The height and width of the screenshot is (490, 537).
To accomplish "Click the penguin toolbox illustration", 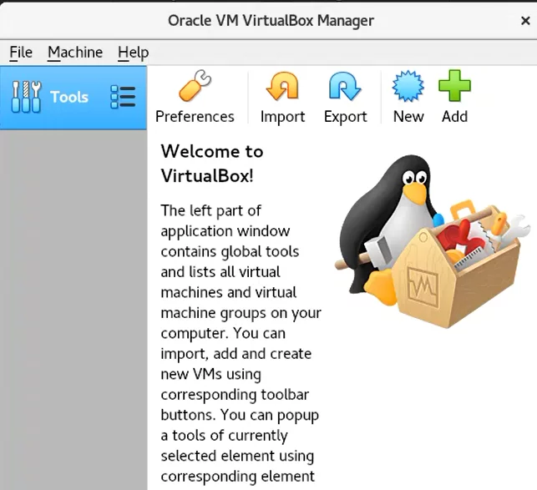I will (x=433, y=240).
